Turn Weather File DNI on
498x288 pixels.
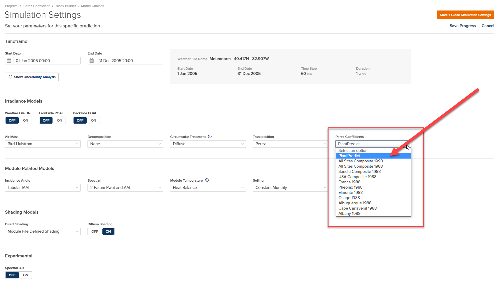tap(26, 120)
